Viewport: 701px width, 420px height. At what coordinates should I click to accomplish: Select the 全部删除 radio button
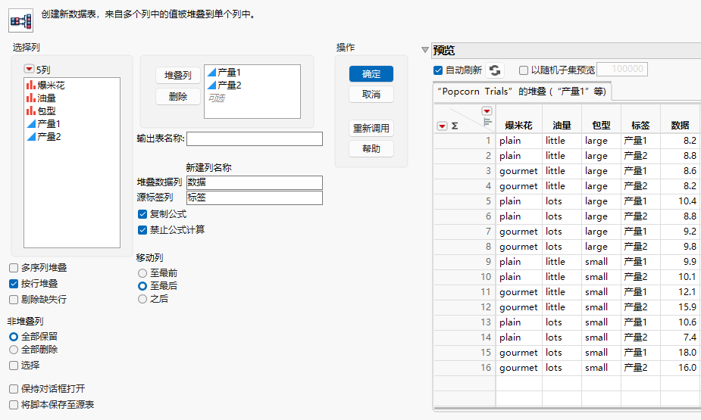point(14,350)
